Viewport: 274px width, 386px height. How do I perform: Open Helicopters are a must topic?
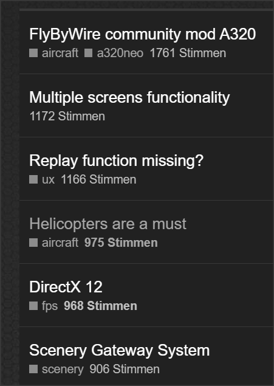click(108, 224)
